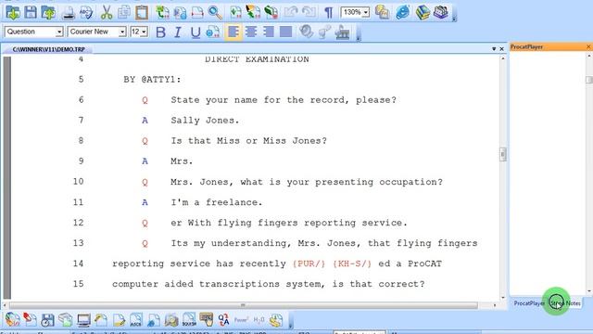Click the Power button in bottom toolbar
The height and width of the screenshot is (334, 593).
click(x=241, y=320)
